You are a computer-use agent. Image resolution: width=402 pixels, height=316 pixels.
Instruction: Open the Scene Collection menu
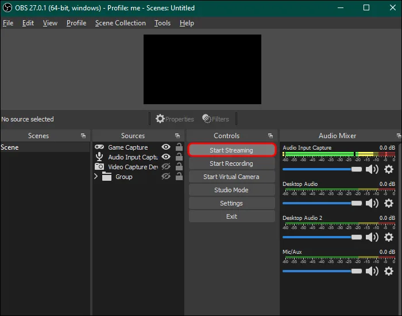(x=121, y=23)
